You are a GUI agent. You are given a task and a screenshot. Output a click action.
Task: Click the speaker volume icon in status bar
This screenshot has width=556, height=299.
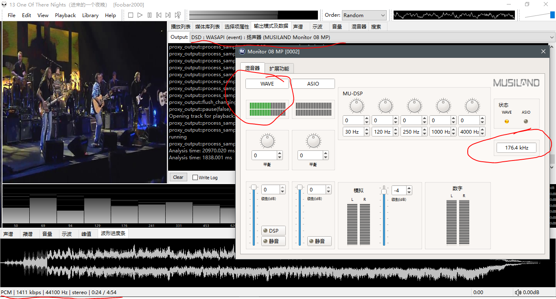tap(518, 292)
